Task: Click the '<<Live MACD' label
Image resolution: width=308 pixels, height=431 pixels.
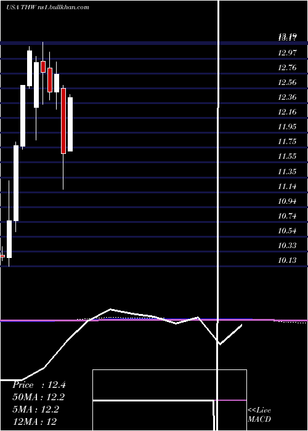Action: [259, 415]
